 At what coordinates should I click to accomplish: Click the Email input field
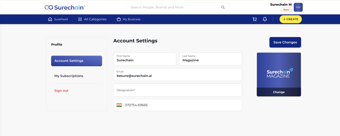(x=178, y=75)
